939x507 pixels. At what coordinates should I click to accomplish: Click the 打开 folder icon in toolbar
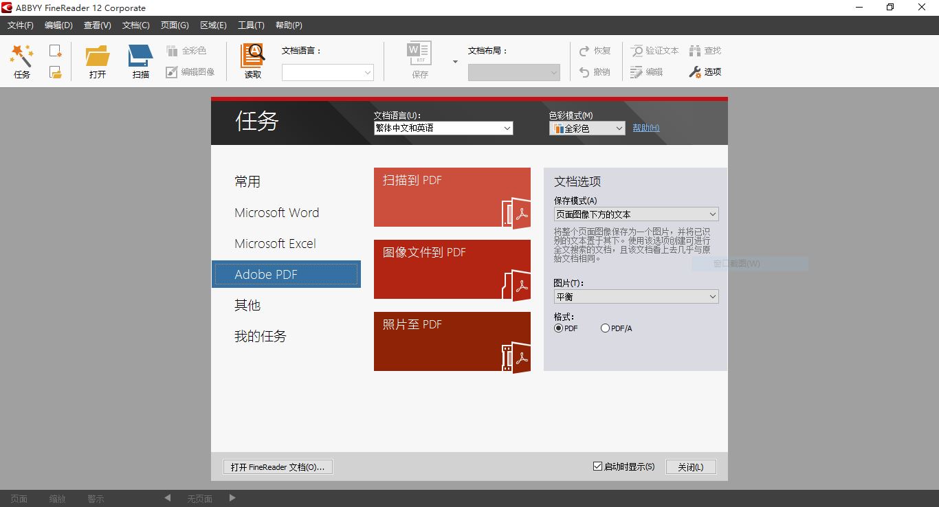coord(98,56)
